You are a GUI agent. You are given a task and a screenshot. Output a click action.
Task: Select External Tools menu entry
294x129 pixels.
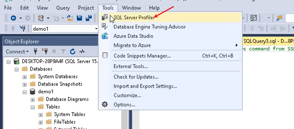pos(171,66)
